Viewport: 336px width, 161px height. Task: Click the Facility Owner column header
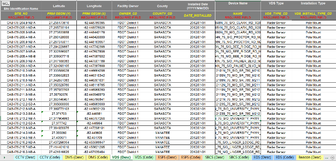tap(128, 6)
